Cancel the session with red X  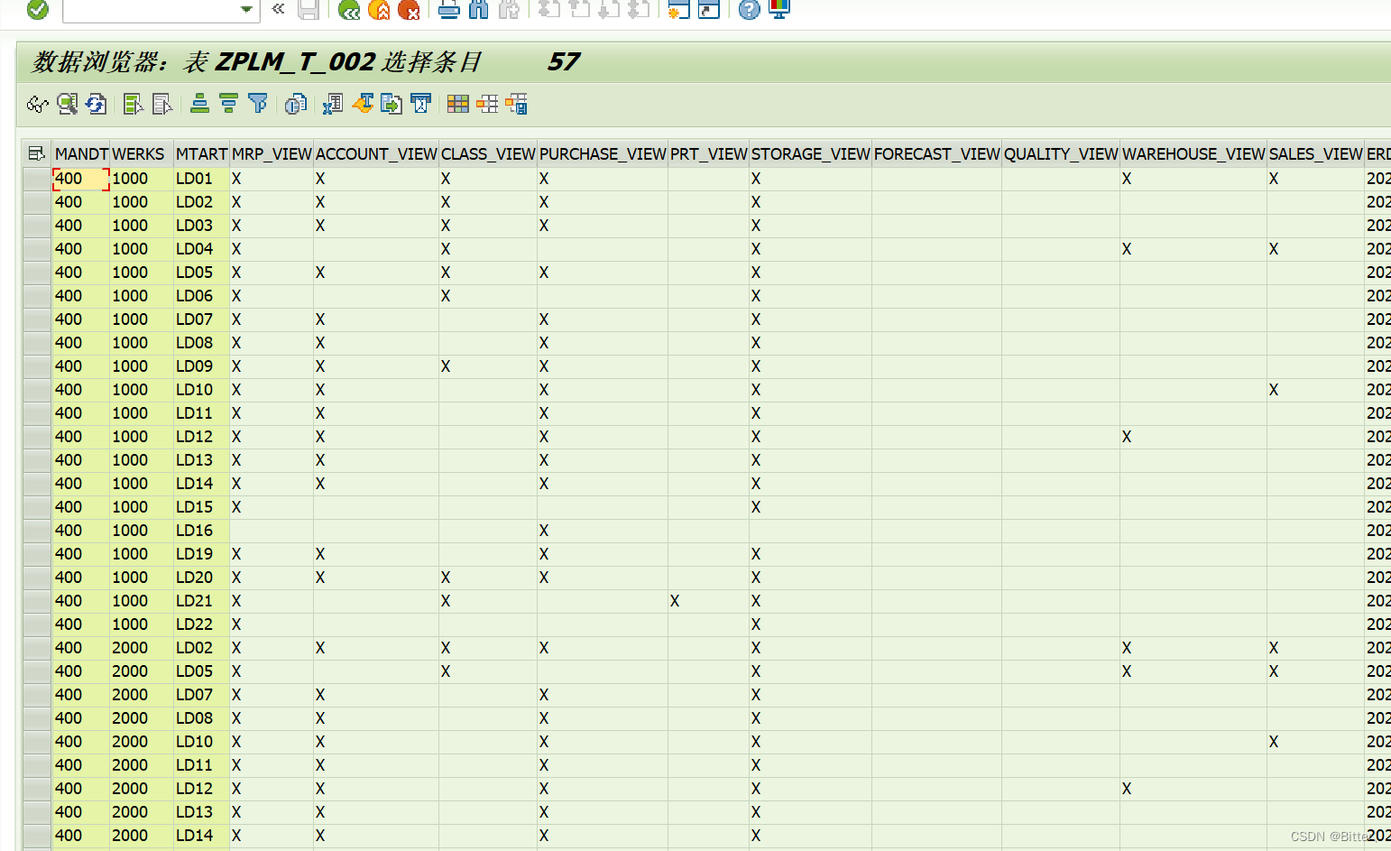[410, 11]
